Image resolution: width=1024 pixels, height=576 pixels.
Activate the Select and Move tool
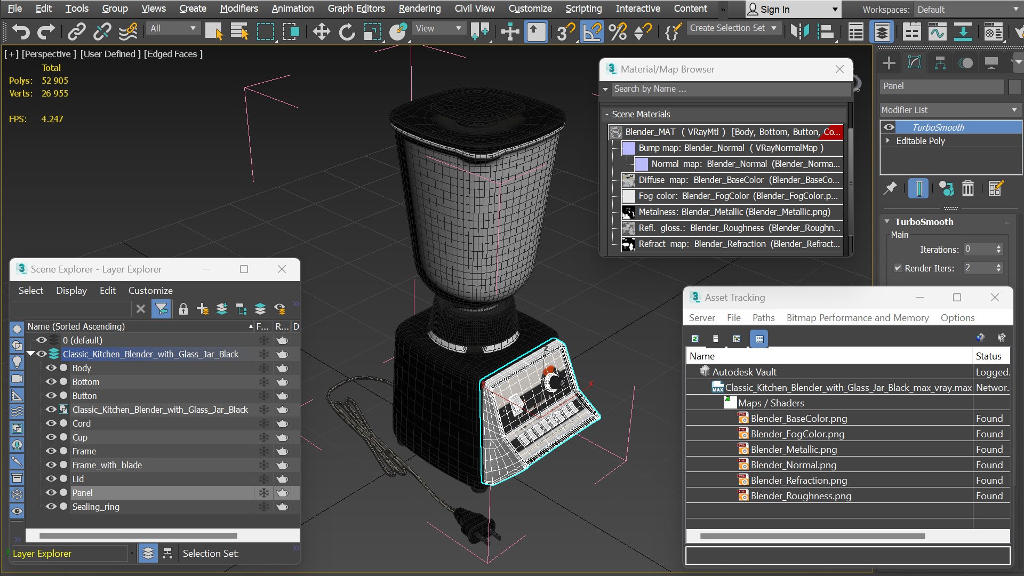[321, 32]
